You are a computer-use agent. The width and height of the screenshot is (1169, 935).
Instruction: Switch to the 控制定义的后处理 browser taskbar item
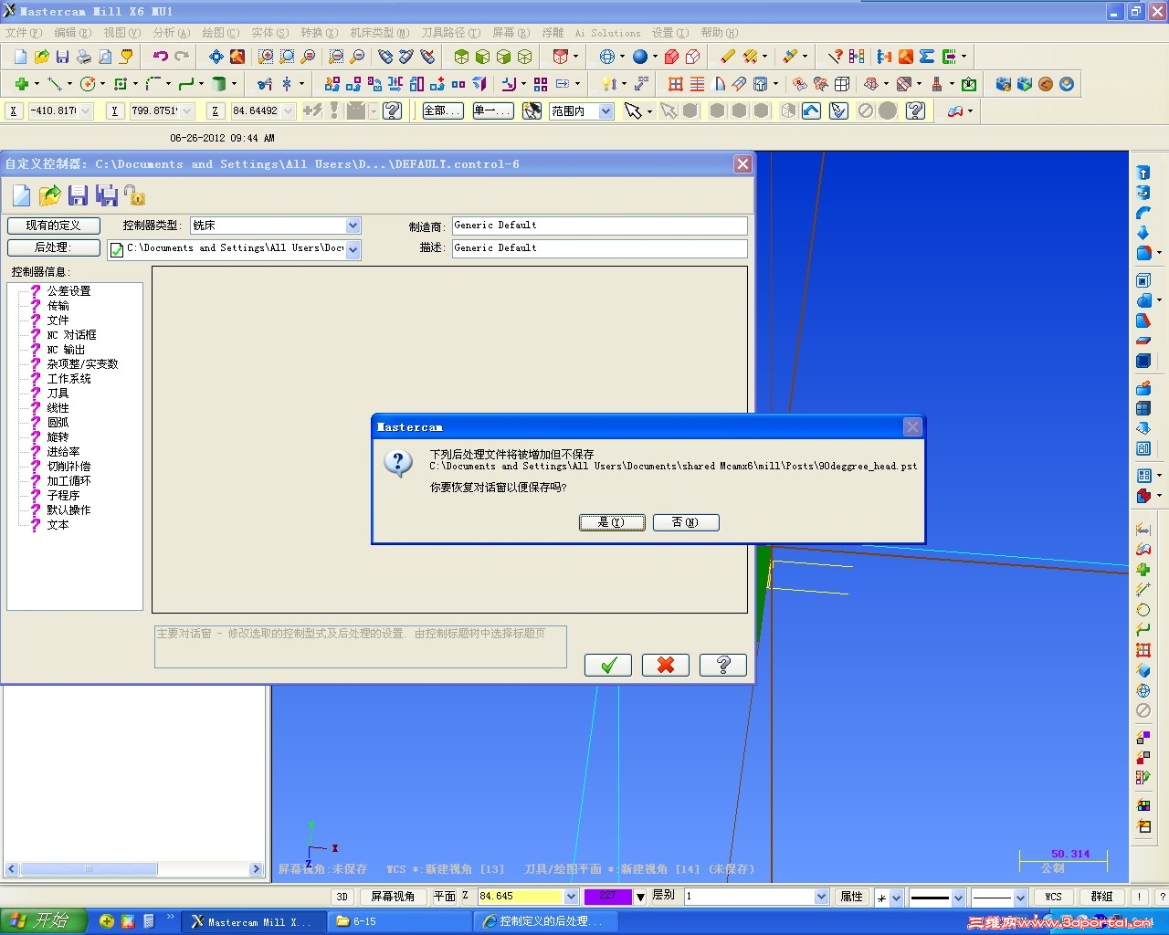point(545,921)
